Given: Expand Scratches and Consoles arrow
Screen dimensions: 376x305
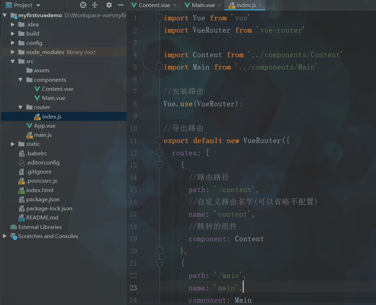Looking at the screenshot, I should click(x=5, y=236).
